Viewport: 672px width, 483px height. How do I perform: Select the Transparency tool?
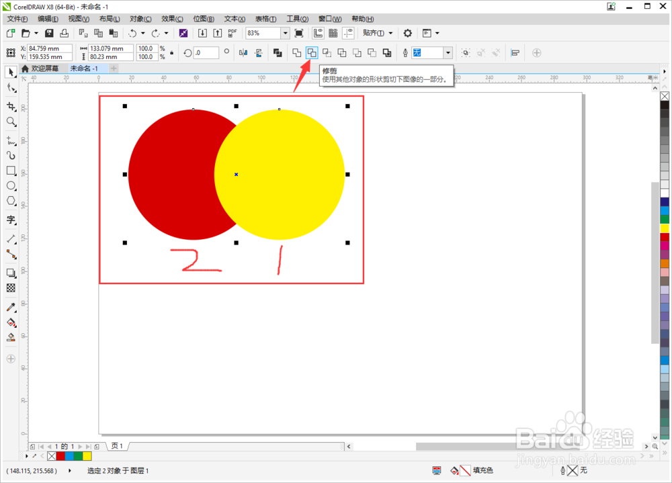11,288
